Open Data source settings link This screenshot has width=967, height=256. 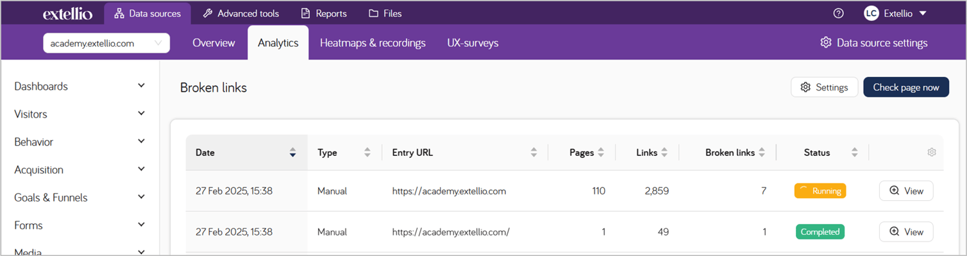[874, 43]
